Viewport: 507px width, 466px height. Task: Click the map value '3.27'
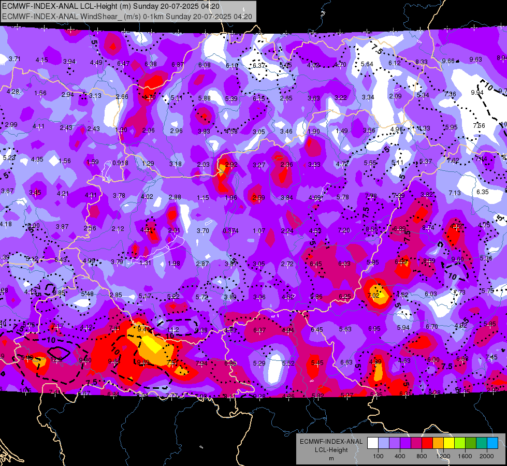coord(259,165)
